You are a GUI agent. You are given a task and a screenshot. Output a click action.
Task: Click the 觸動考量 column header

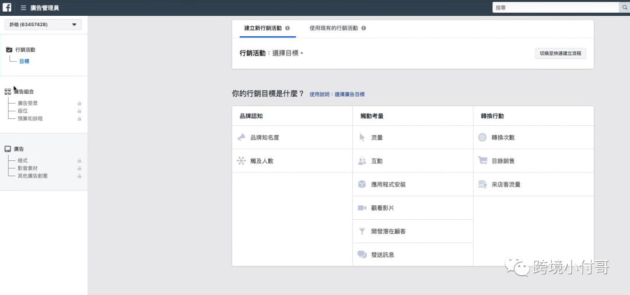point(372,116)
